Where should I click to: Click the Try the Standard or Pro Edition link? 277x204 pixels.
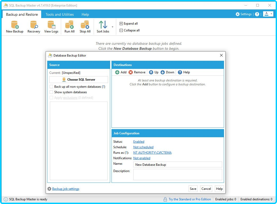click(x=190, y=199)
